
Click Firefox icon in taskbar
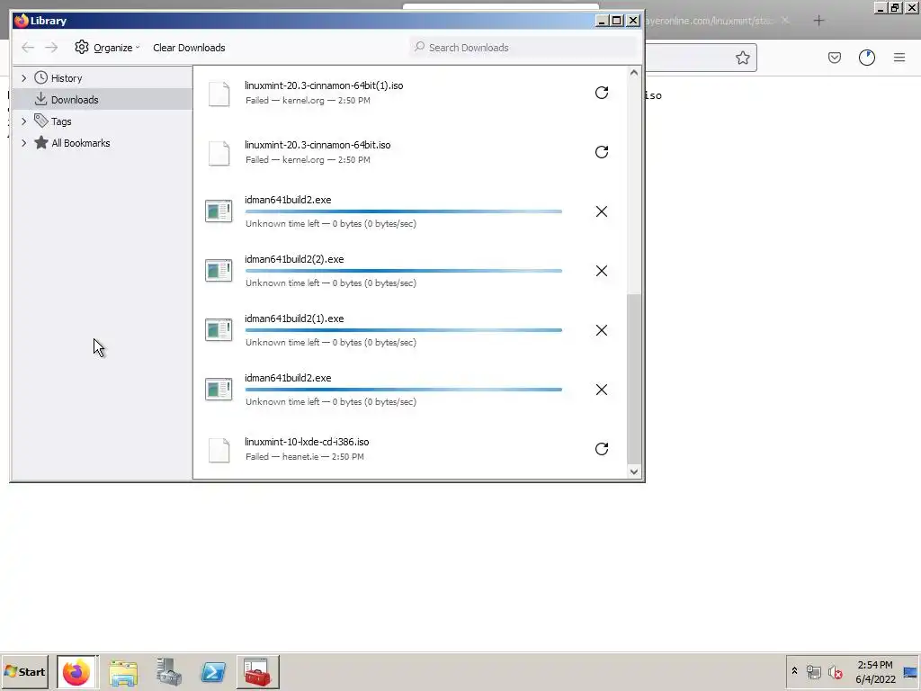pyautogui.click(x=76, y=672)
